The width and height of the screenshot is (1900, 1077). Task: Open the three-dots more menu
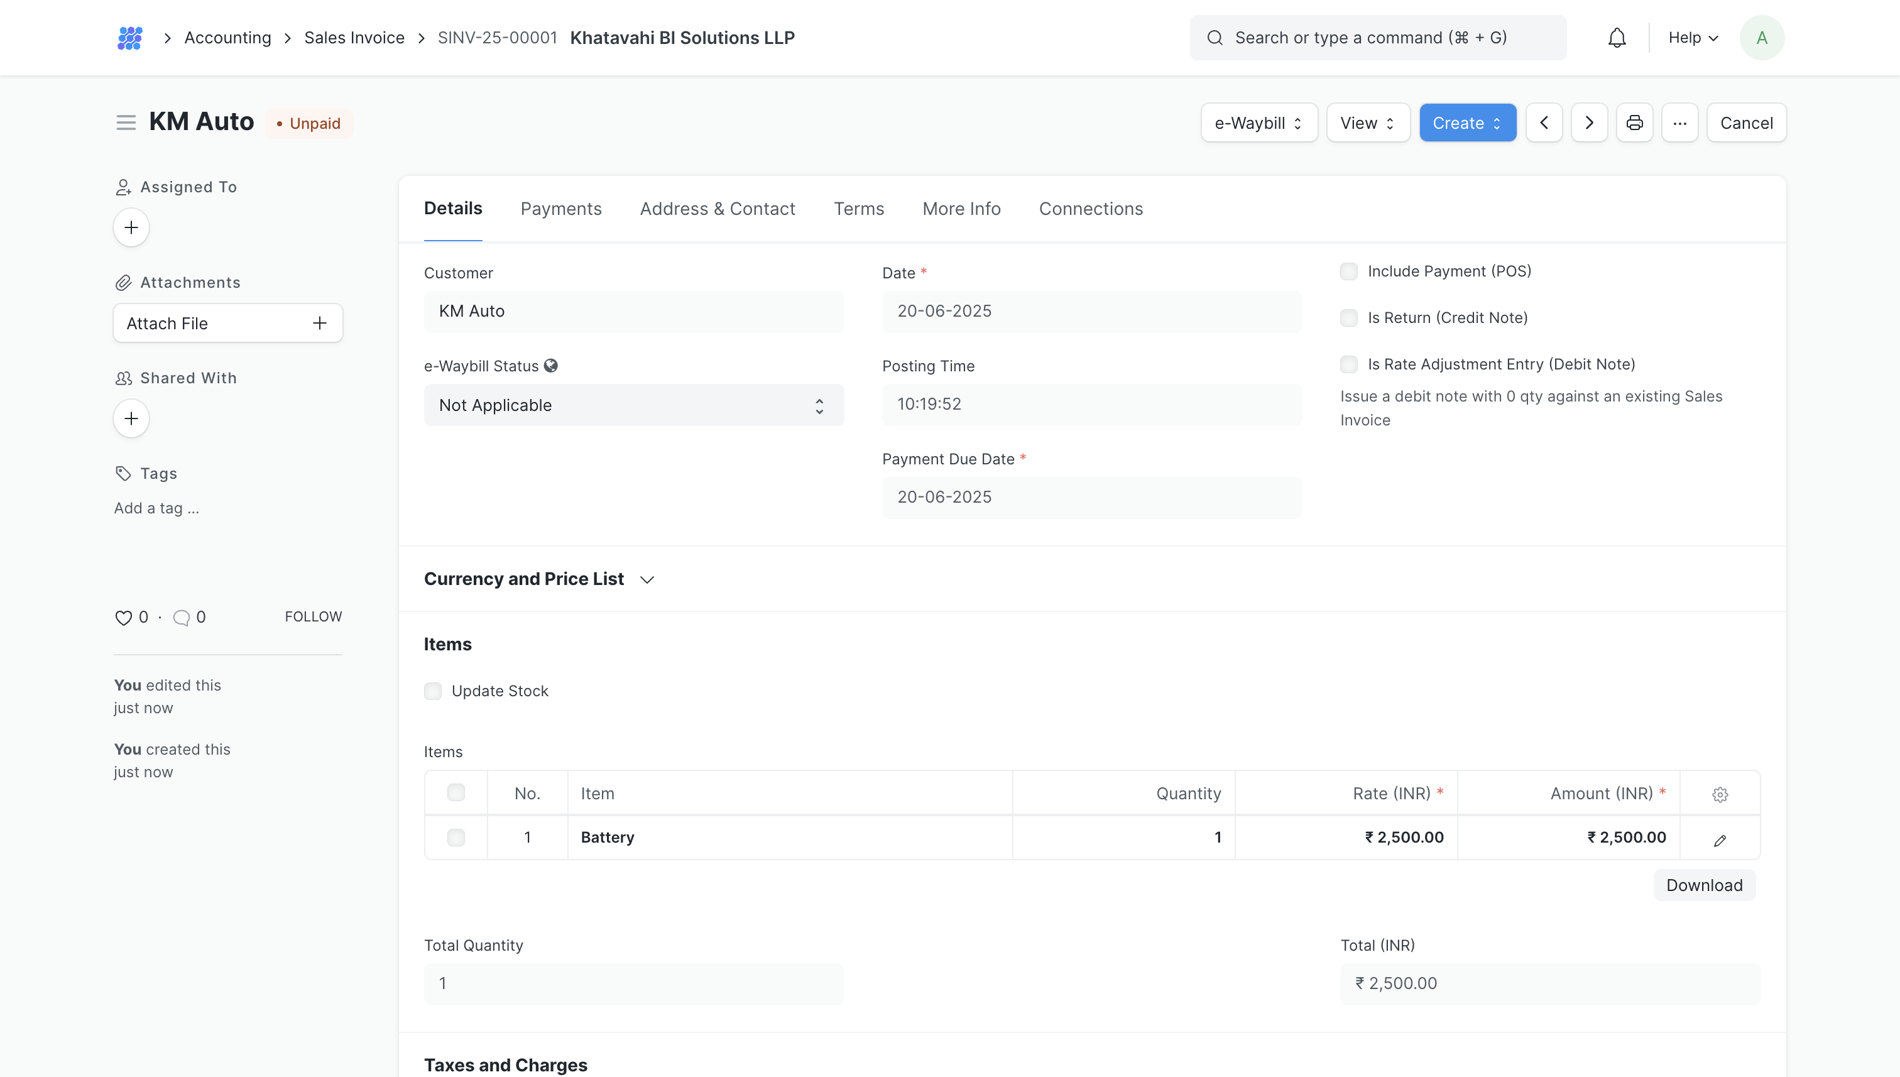(1679, 123)
